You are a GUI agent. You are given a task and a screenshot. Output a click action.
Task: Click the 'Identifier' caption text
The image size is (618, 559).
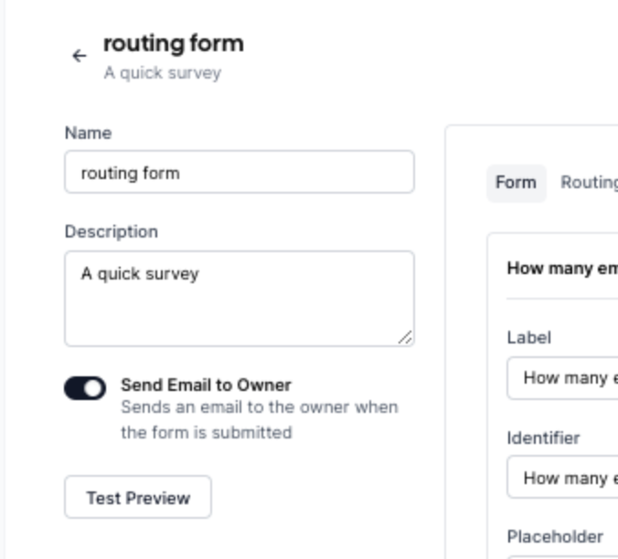[543, 438]
